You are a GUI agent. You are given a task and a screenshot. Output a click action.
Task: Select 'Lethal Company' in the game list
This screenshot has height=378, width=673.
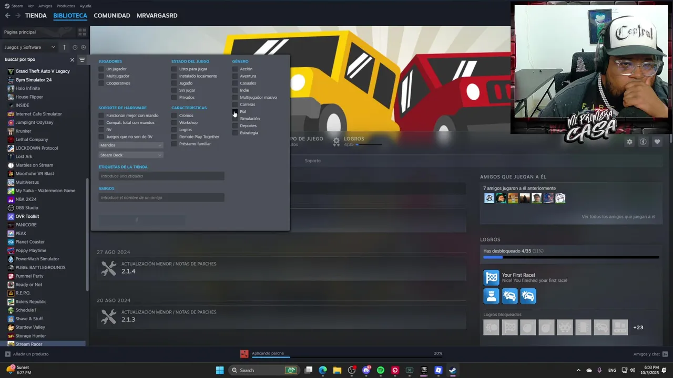[x=32, y=140]
